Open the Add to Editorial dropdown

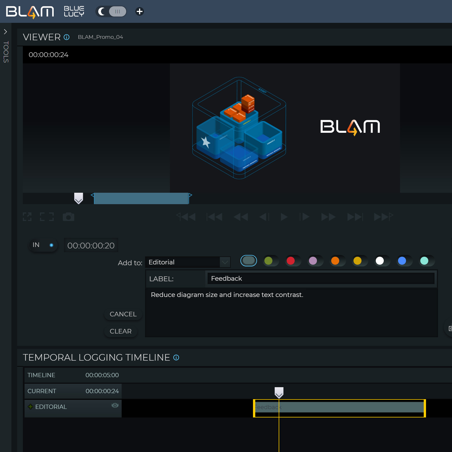188,262
